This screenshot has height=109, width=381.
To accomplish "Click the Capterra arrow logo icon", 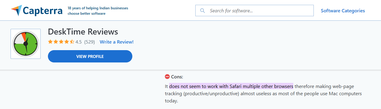I will tap(16, 11).
